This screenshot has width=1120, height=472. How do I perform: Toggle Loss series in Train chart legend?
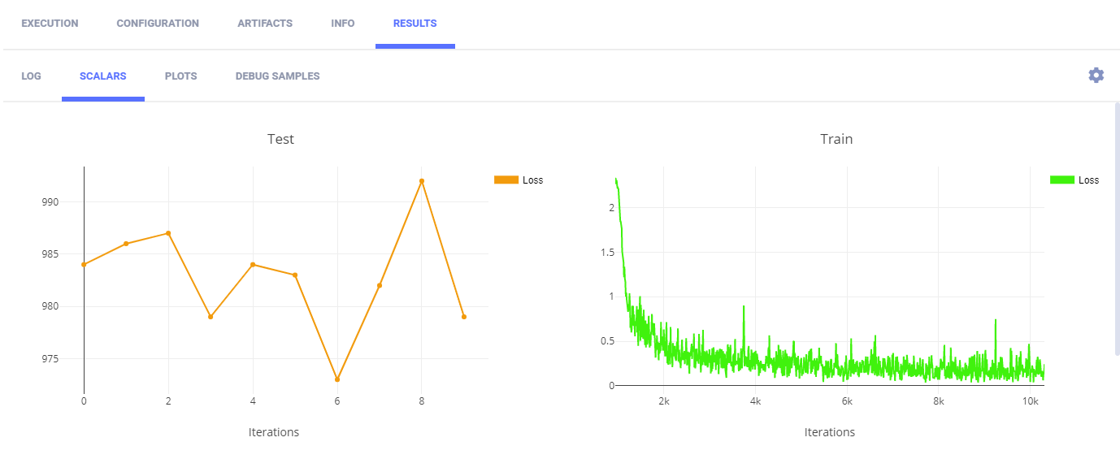1074,180
